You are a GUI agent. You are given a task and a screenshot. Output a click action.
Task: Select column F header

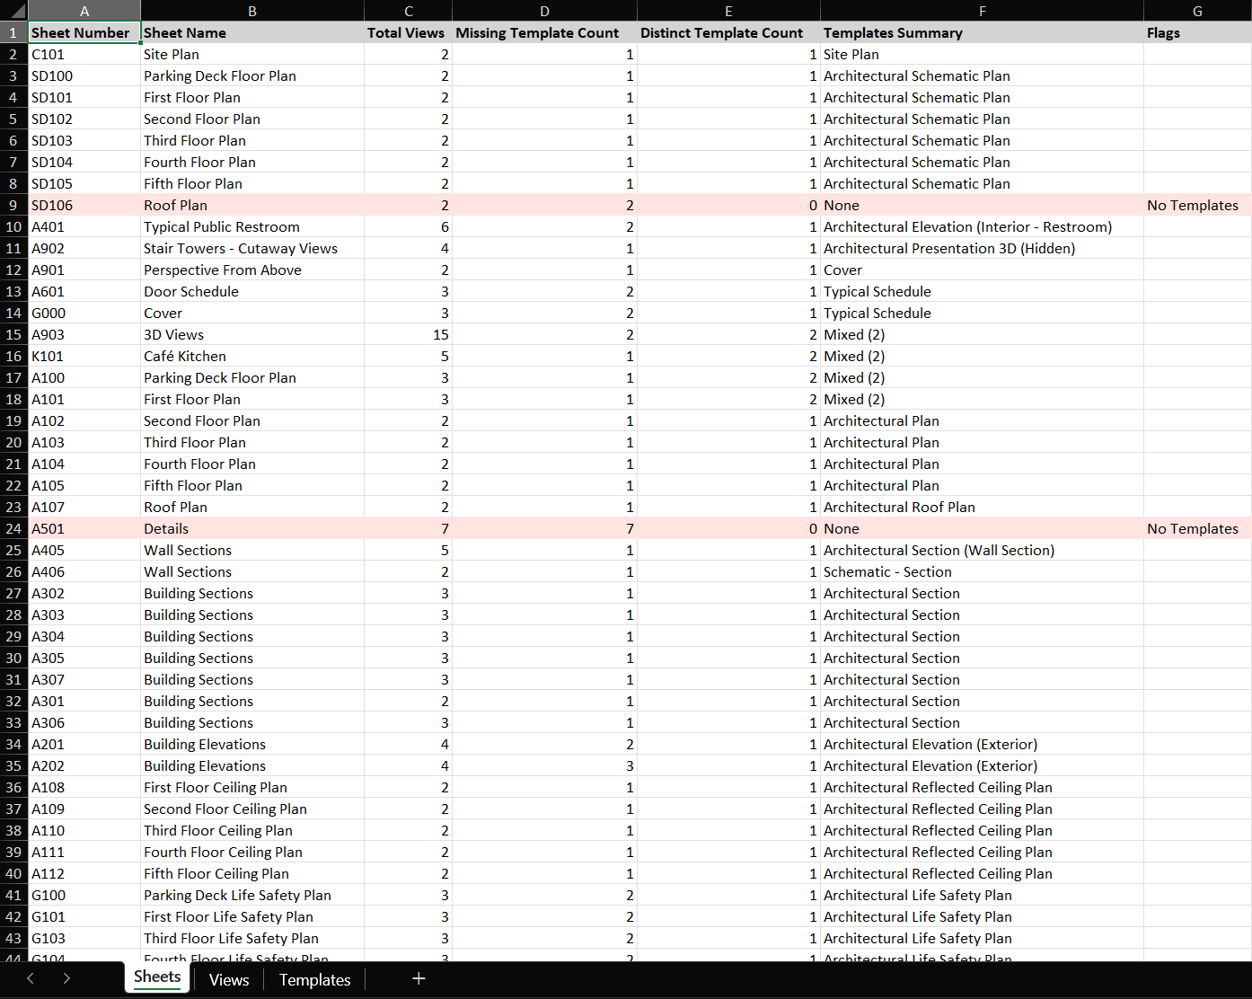tap(982, 11)
